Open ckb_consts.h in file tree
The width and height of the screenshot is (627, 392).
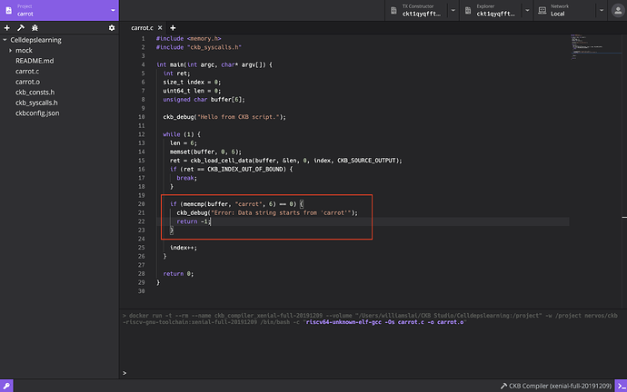[x=35, y=92]
